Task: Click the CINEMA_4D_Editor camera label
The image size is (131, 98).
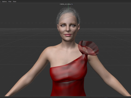Action: 65,4
